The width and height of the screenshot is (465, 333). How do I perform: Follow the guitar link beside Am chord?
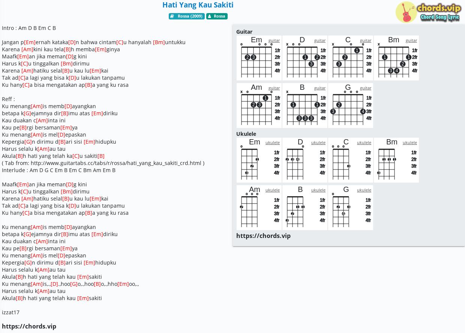274,88
